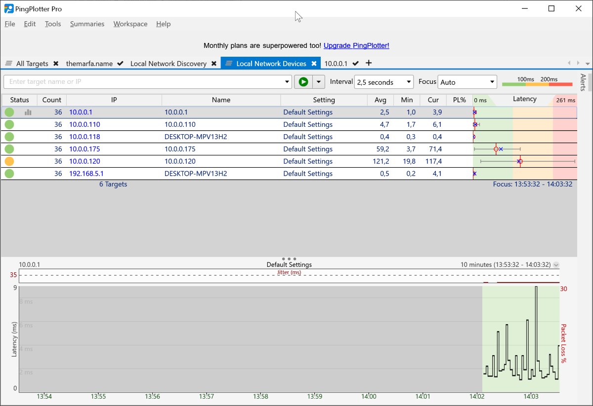Switch to the All Targets tab
Viewport: 593px width, 406px height.
[32, 64]
